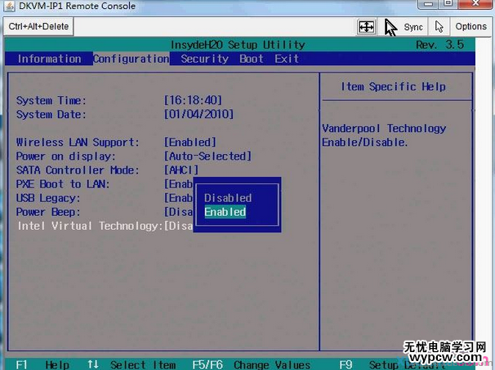Screen dimensions: 495x370
Task: Click the Wireless LAN Support label
Action: click(78, 143)
